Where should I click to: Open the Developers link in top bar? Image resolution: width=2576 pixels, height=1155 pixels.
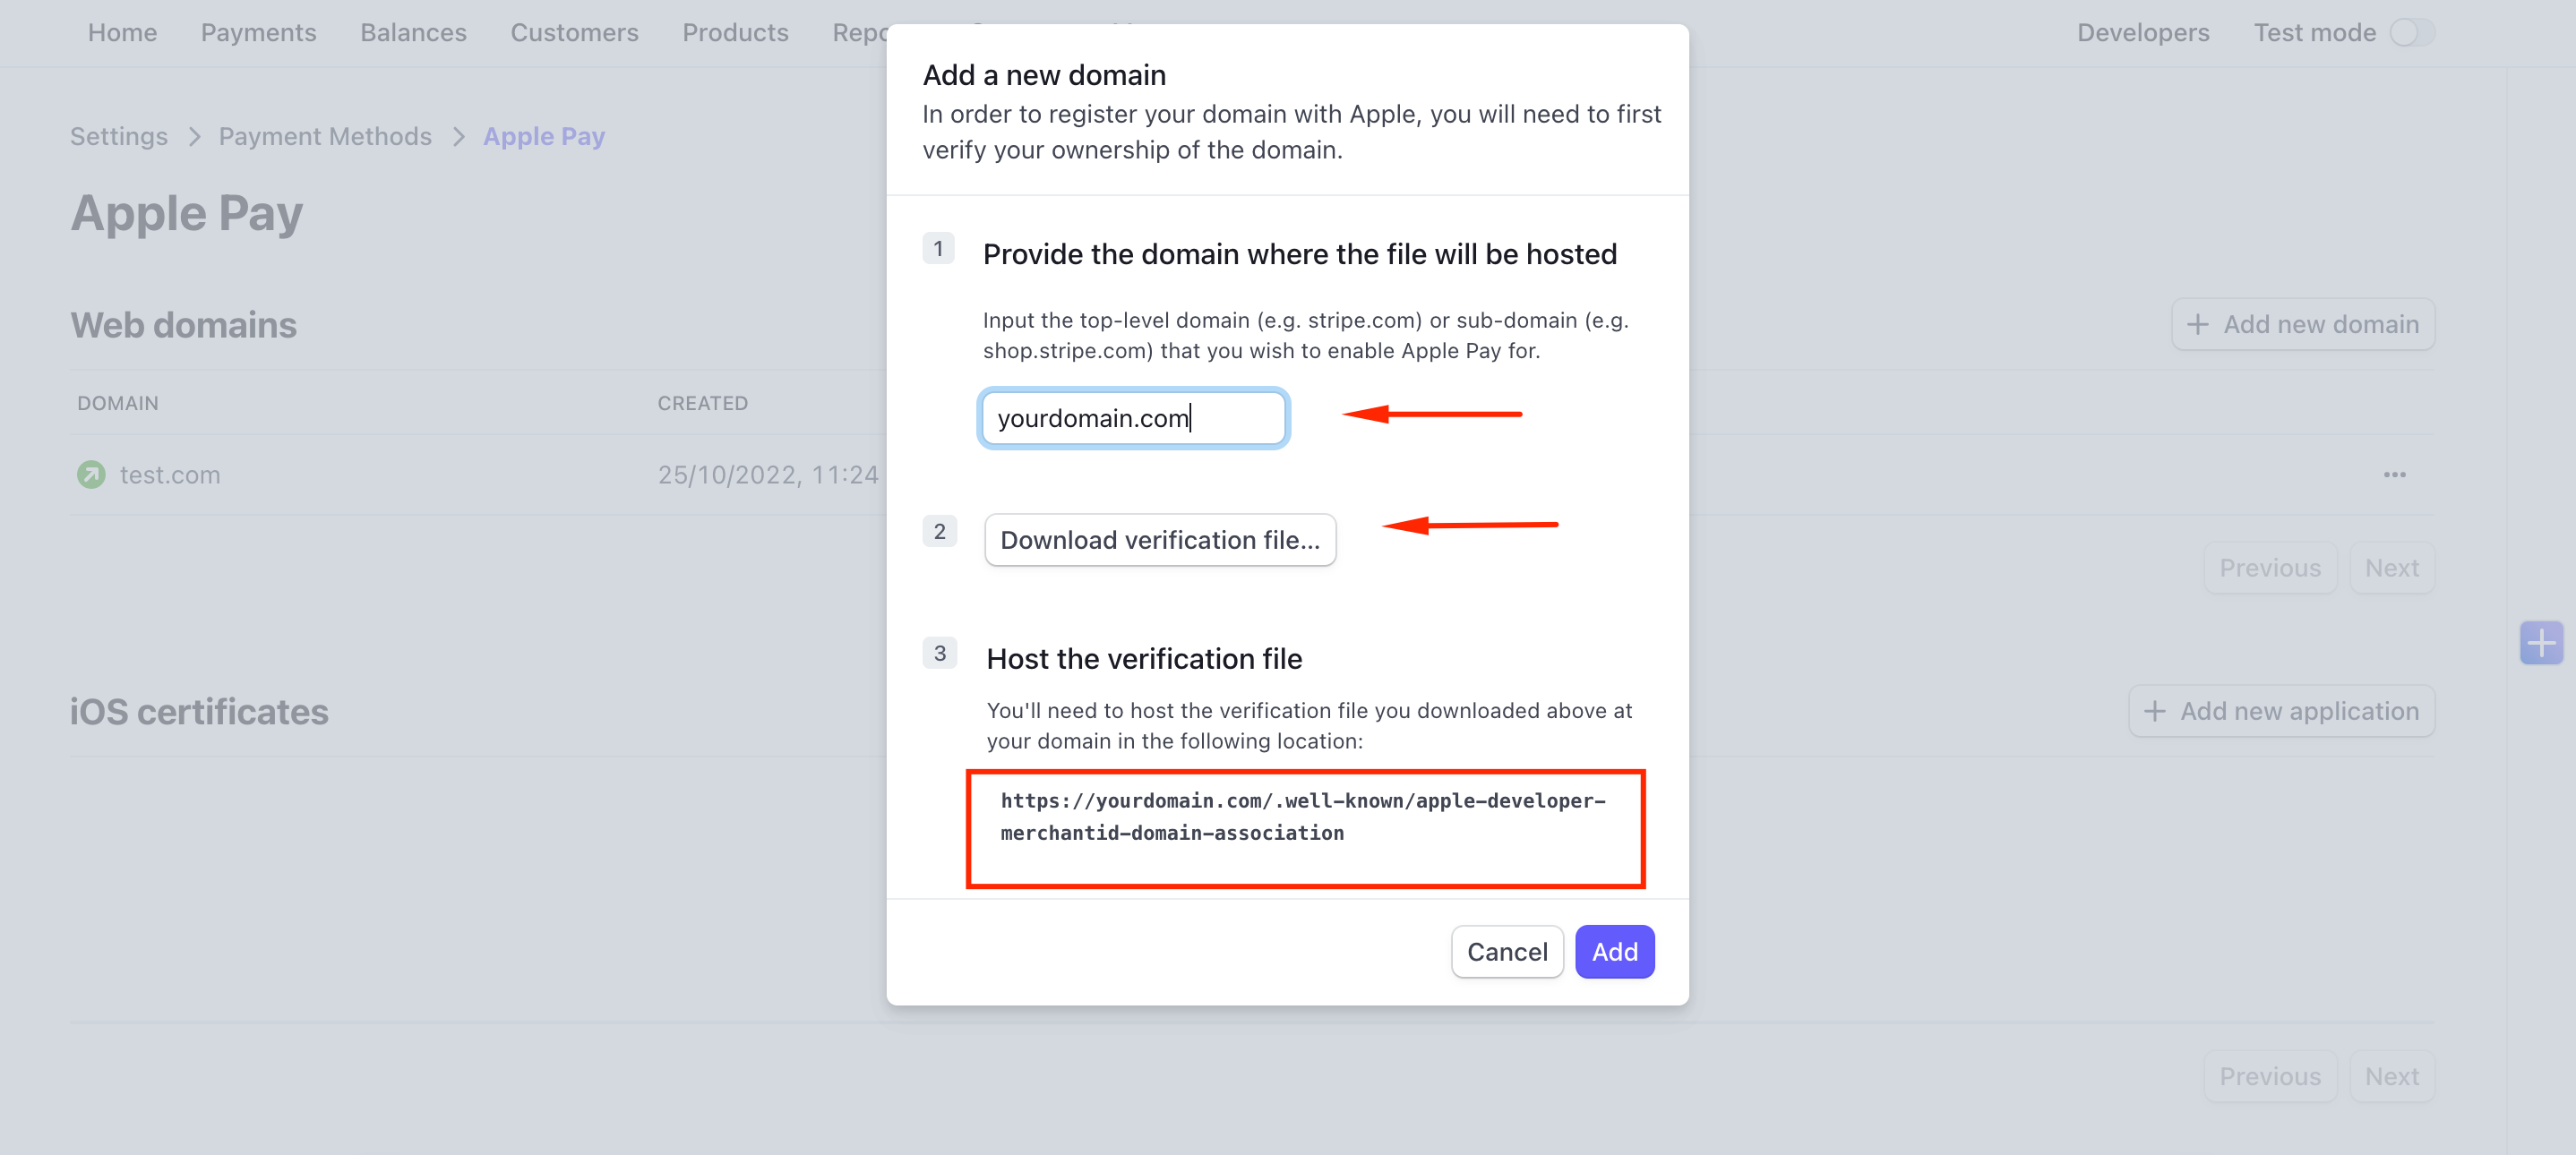pos(2143,32)
